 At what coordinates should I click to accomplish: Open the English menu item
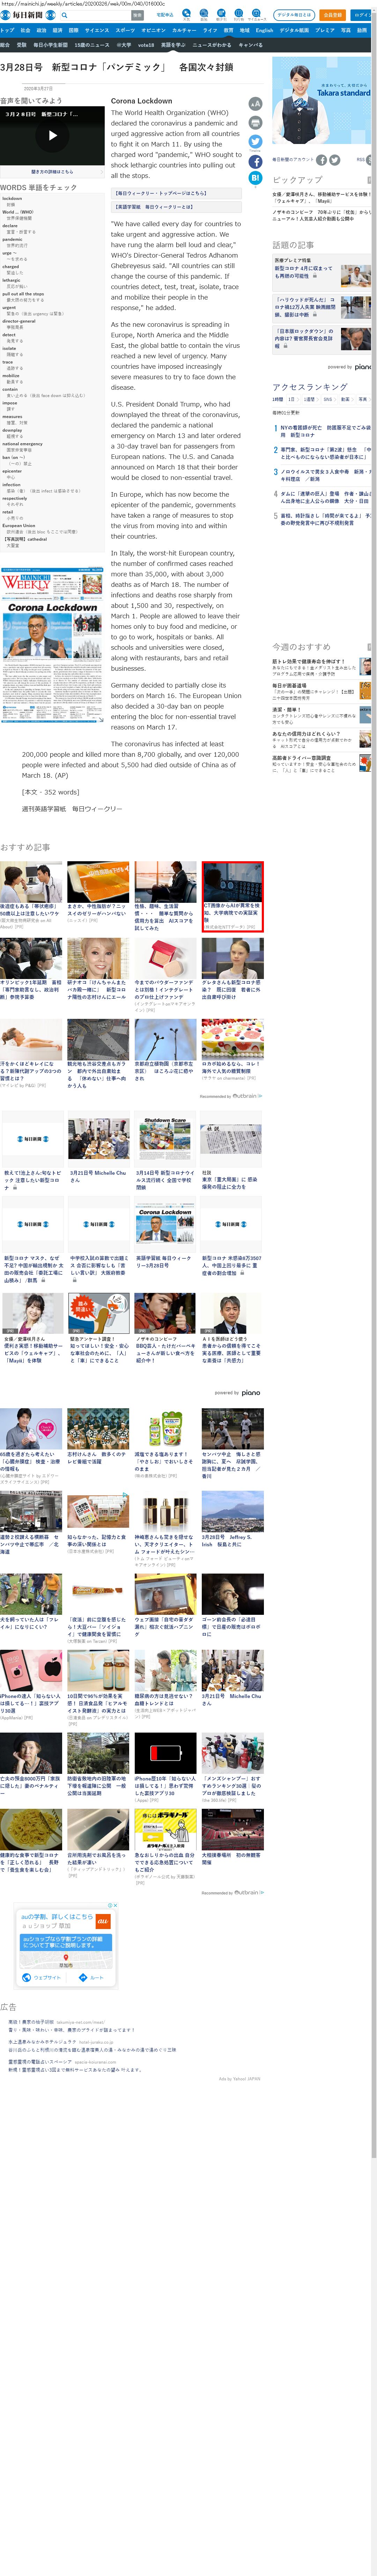coord(264,30)
